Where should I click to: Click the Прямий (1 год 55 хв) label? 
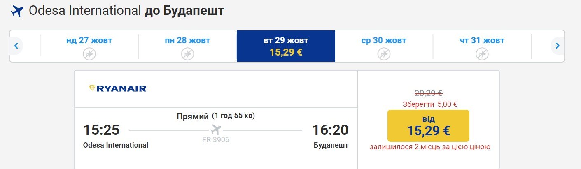tap(216, 116)
